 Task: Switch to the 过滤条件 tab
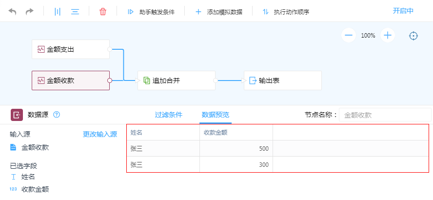pyautogui.click(x=168, y=115)
